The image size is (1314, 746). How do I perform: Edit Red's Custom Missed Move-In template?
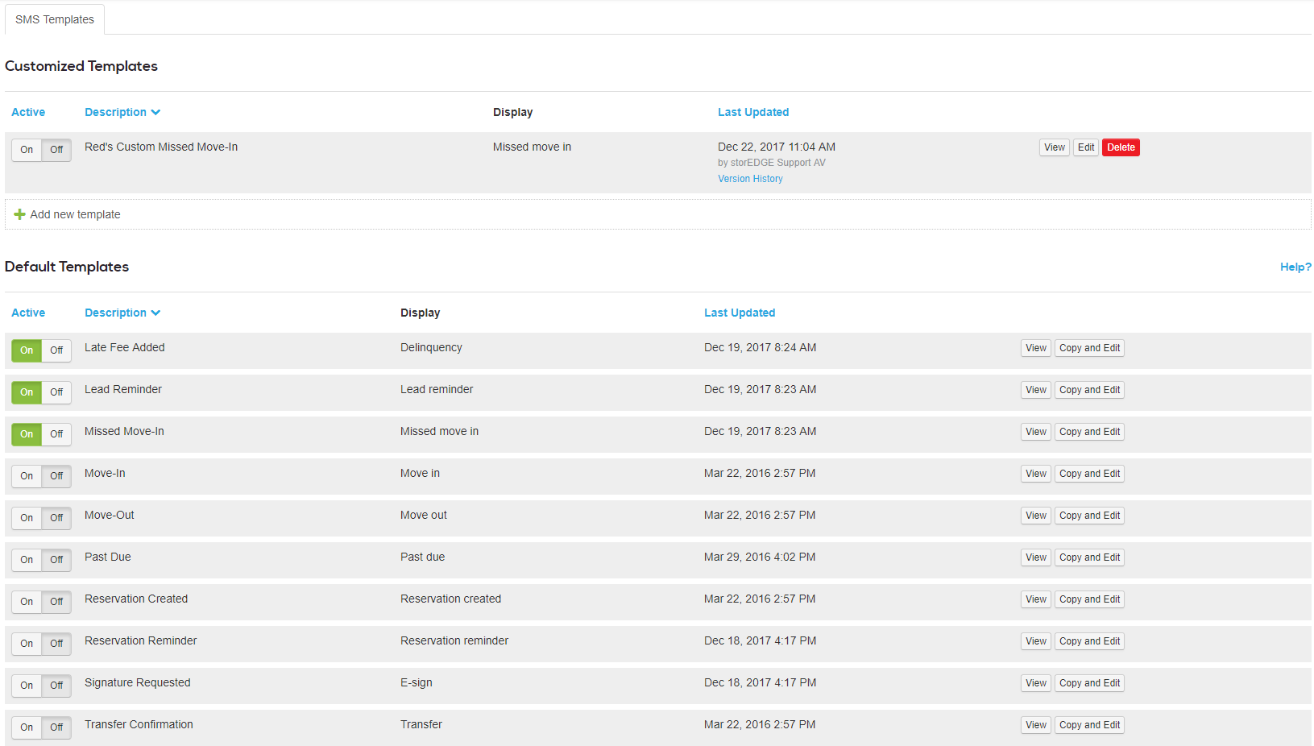1085,147
